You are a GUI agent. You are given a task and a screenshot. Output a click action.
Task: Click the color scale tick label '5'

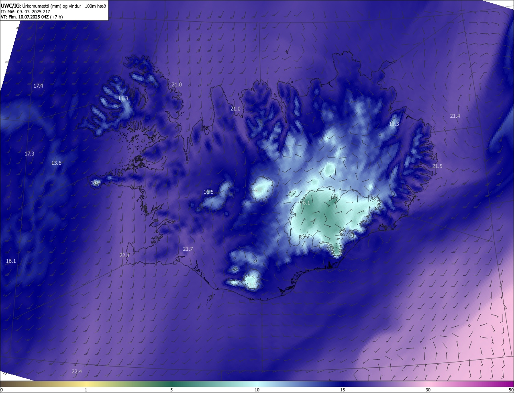(171, 390)
